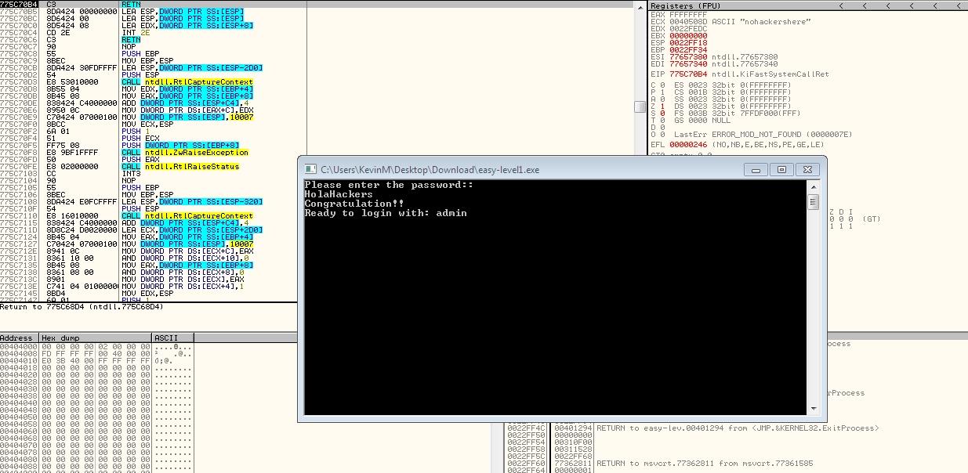Click the console vertical scrollbar thumb
The height and width of the screenshot is (473, 968).
click(813, 202)
